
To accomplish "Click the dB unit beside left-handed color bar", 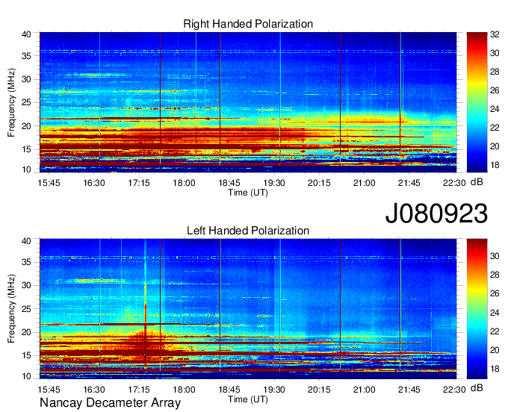I will pyautogui.click(x=477, y=387).
